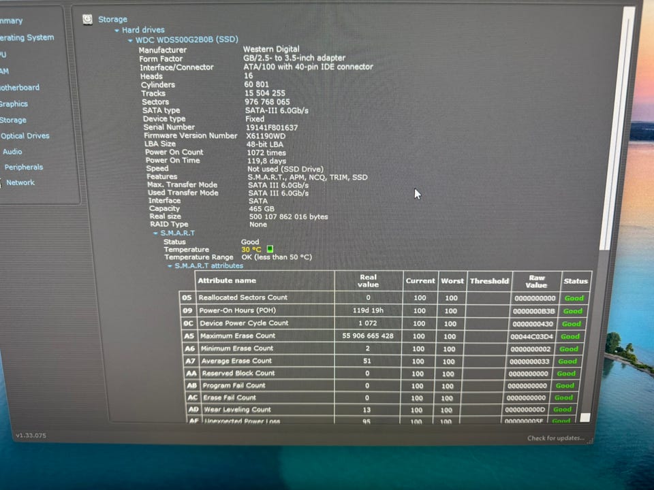Click the Status column header

pos(576,281)
